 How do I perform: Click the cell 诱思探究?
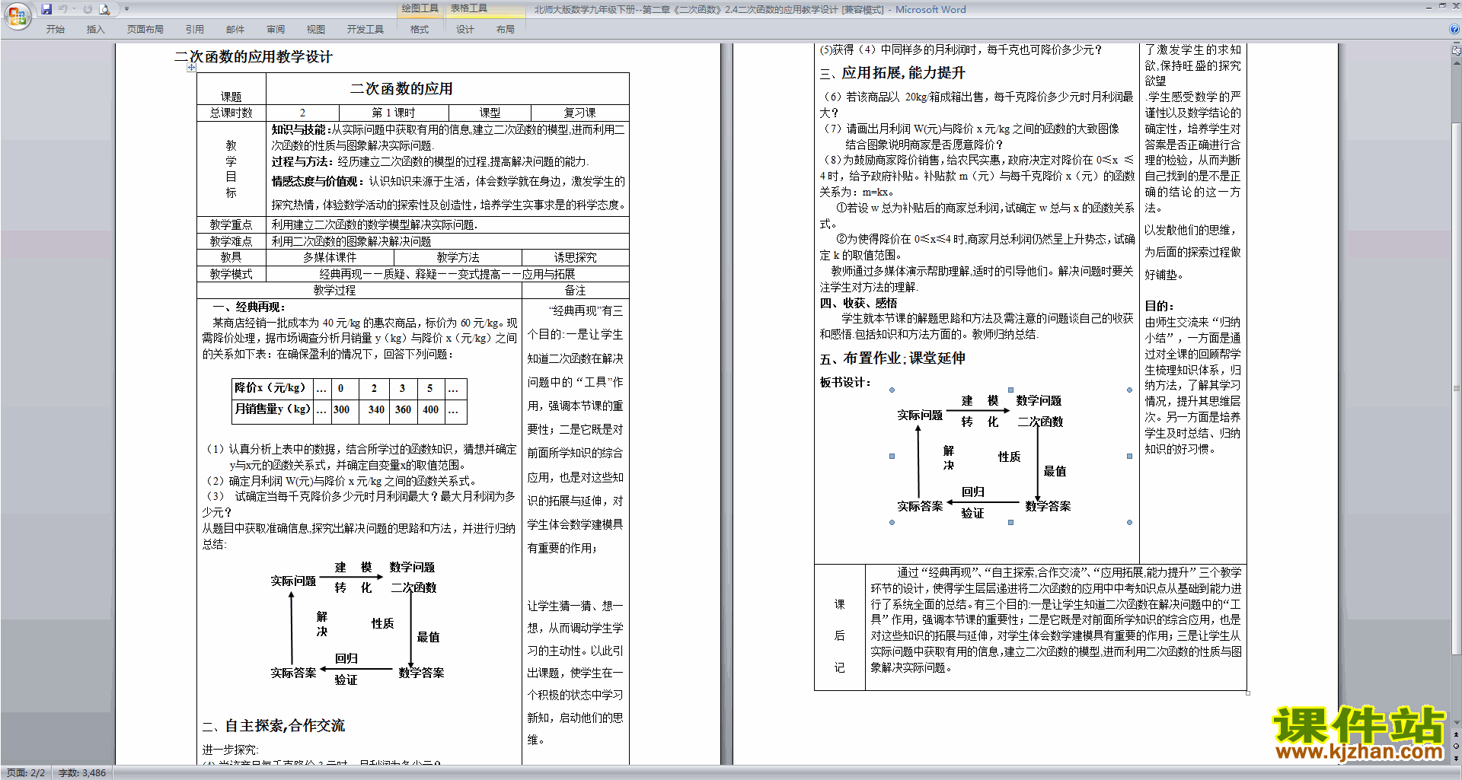[575, 257]
